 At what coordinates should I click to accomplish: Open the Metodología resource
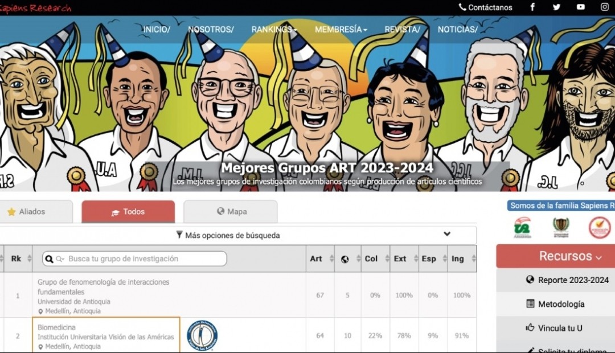coord(561,304)
